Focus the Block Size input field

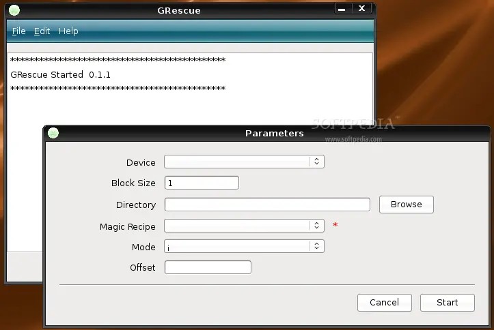click(202, 183)
